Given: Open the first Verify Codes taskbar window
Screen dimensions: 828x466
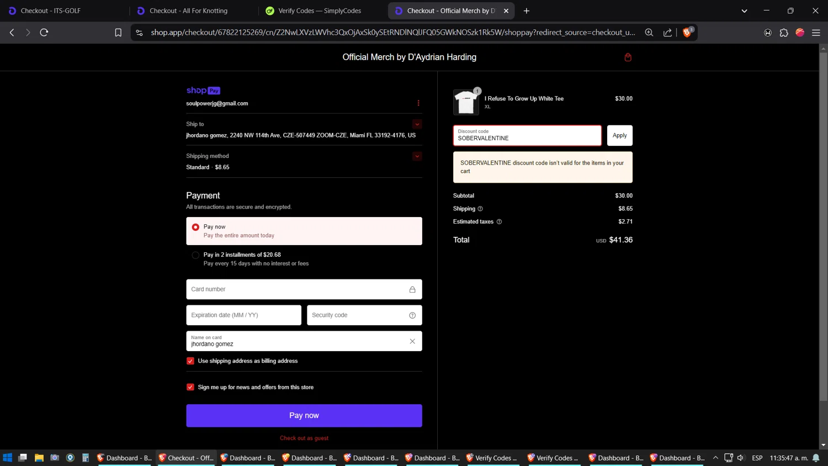Looking at the screenshot, I should (493, 458).
